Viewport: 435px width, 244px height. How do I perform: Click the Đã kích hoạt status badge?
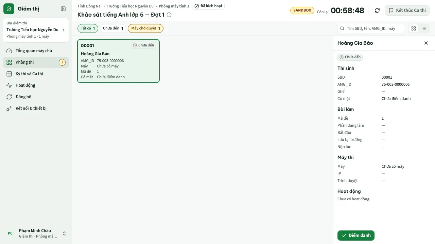(x=208, y=6)
